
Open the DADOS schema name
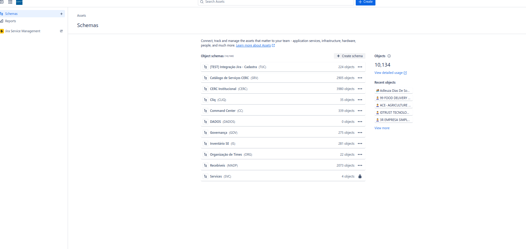[x=215, y=122]
